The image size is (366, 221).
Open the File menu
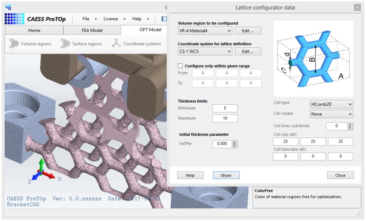[x=86, y=19]
